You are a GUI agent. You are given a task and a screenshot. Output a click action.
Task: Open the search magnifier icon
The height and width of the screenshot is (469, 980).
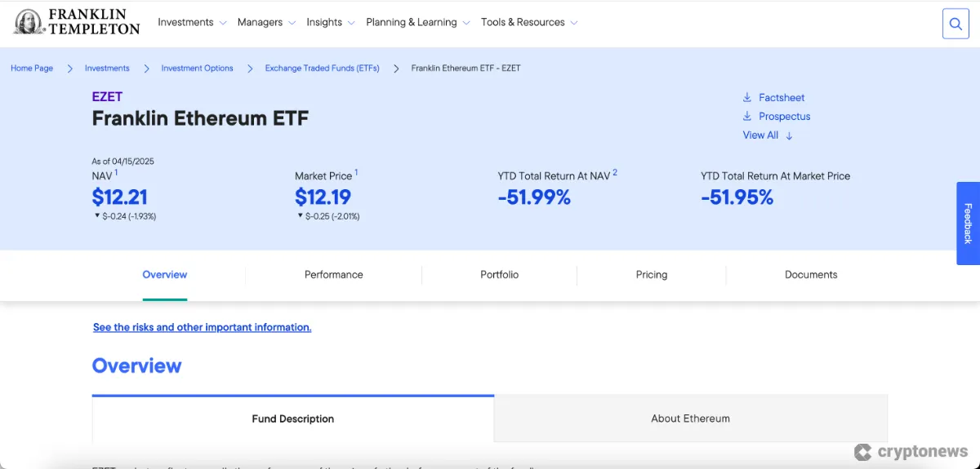point(955,24)
